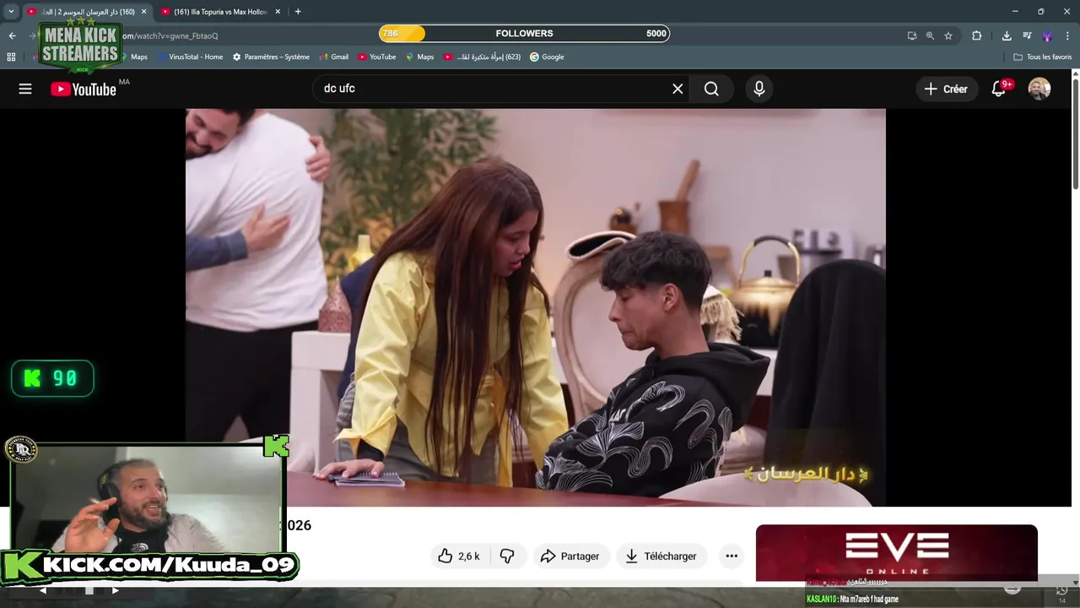Viewport: 1080px width, 608px height.
Task: Switch to the Ilia Topuria vs Max tab
Action: click(221, 12)
